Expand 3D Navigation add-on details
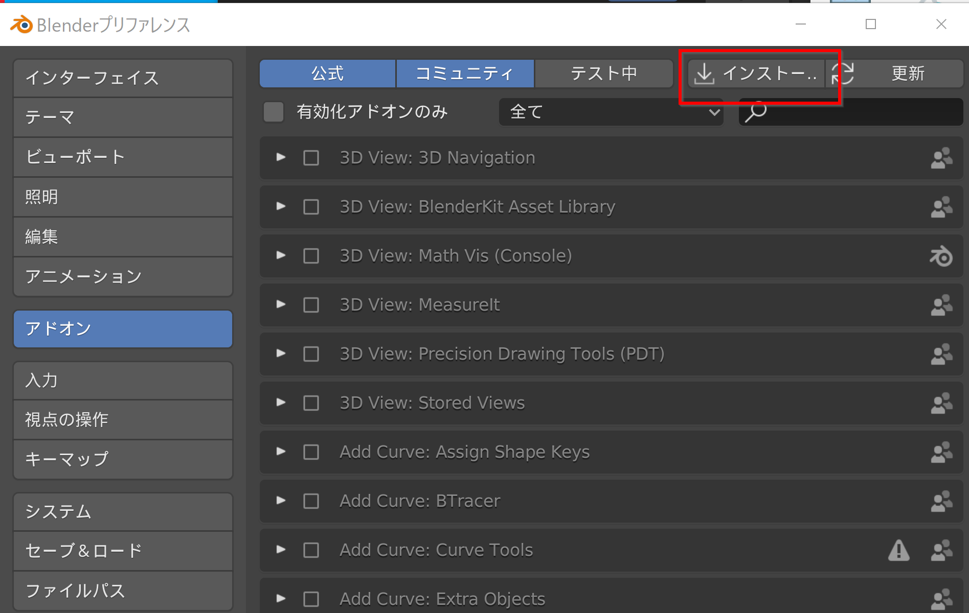Image resolution: width=969 pixels, height=613 pixels. coord(281,157)
